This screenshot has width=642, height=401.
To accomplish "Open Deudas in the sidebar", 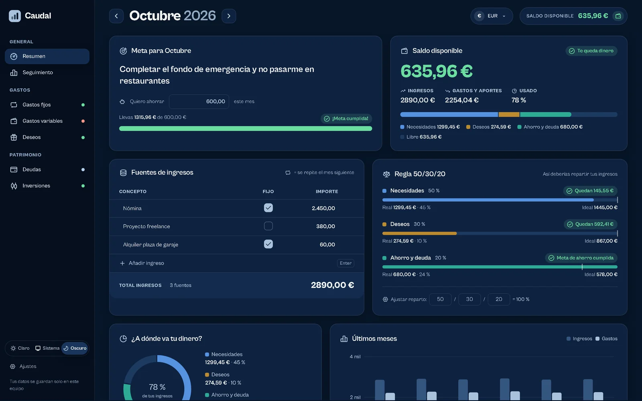I will (47, 170).
